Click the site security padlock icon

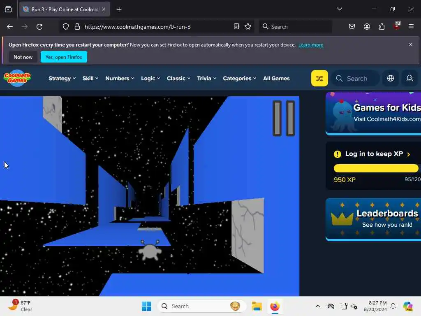coord(77,27)
